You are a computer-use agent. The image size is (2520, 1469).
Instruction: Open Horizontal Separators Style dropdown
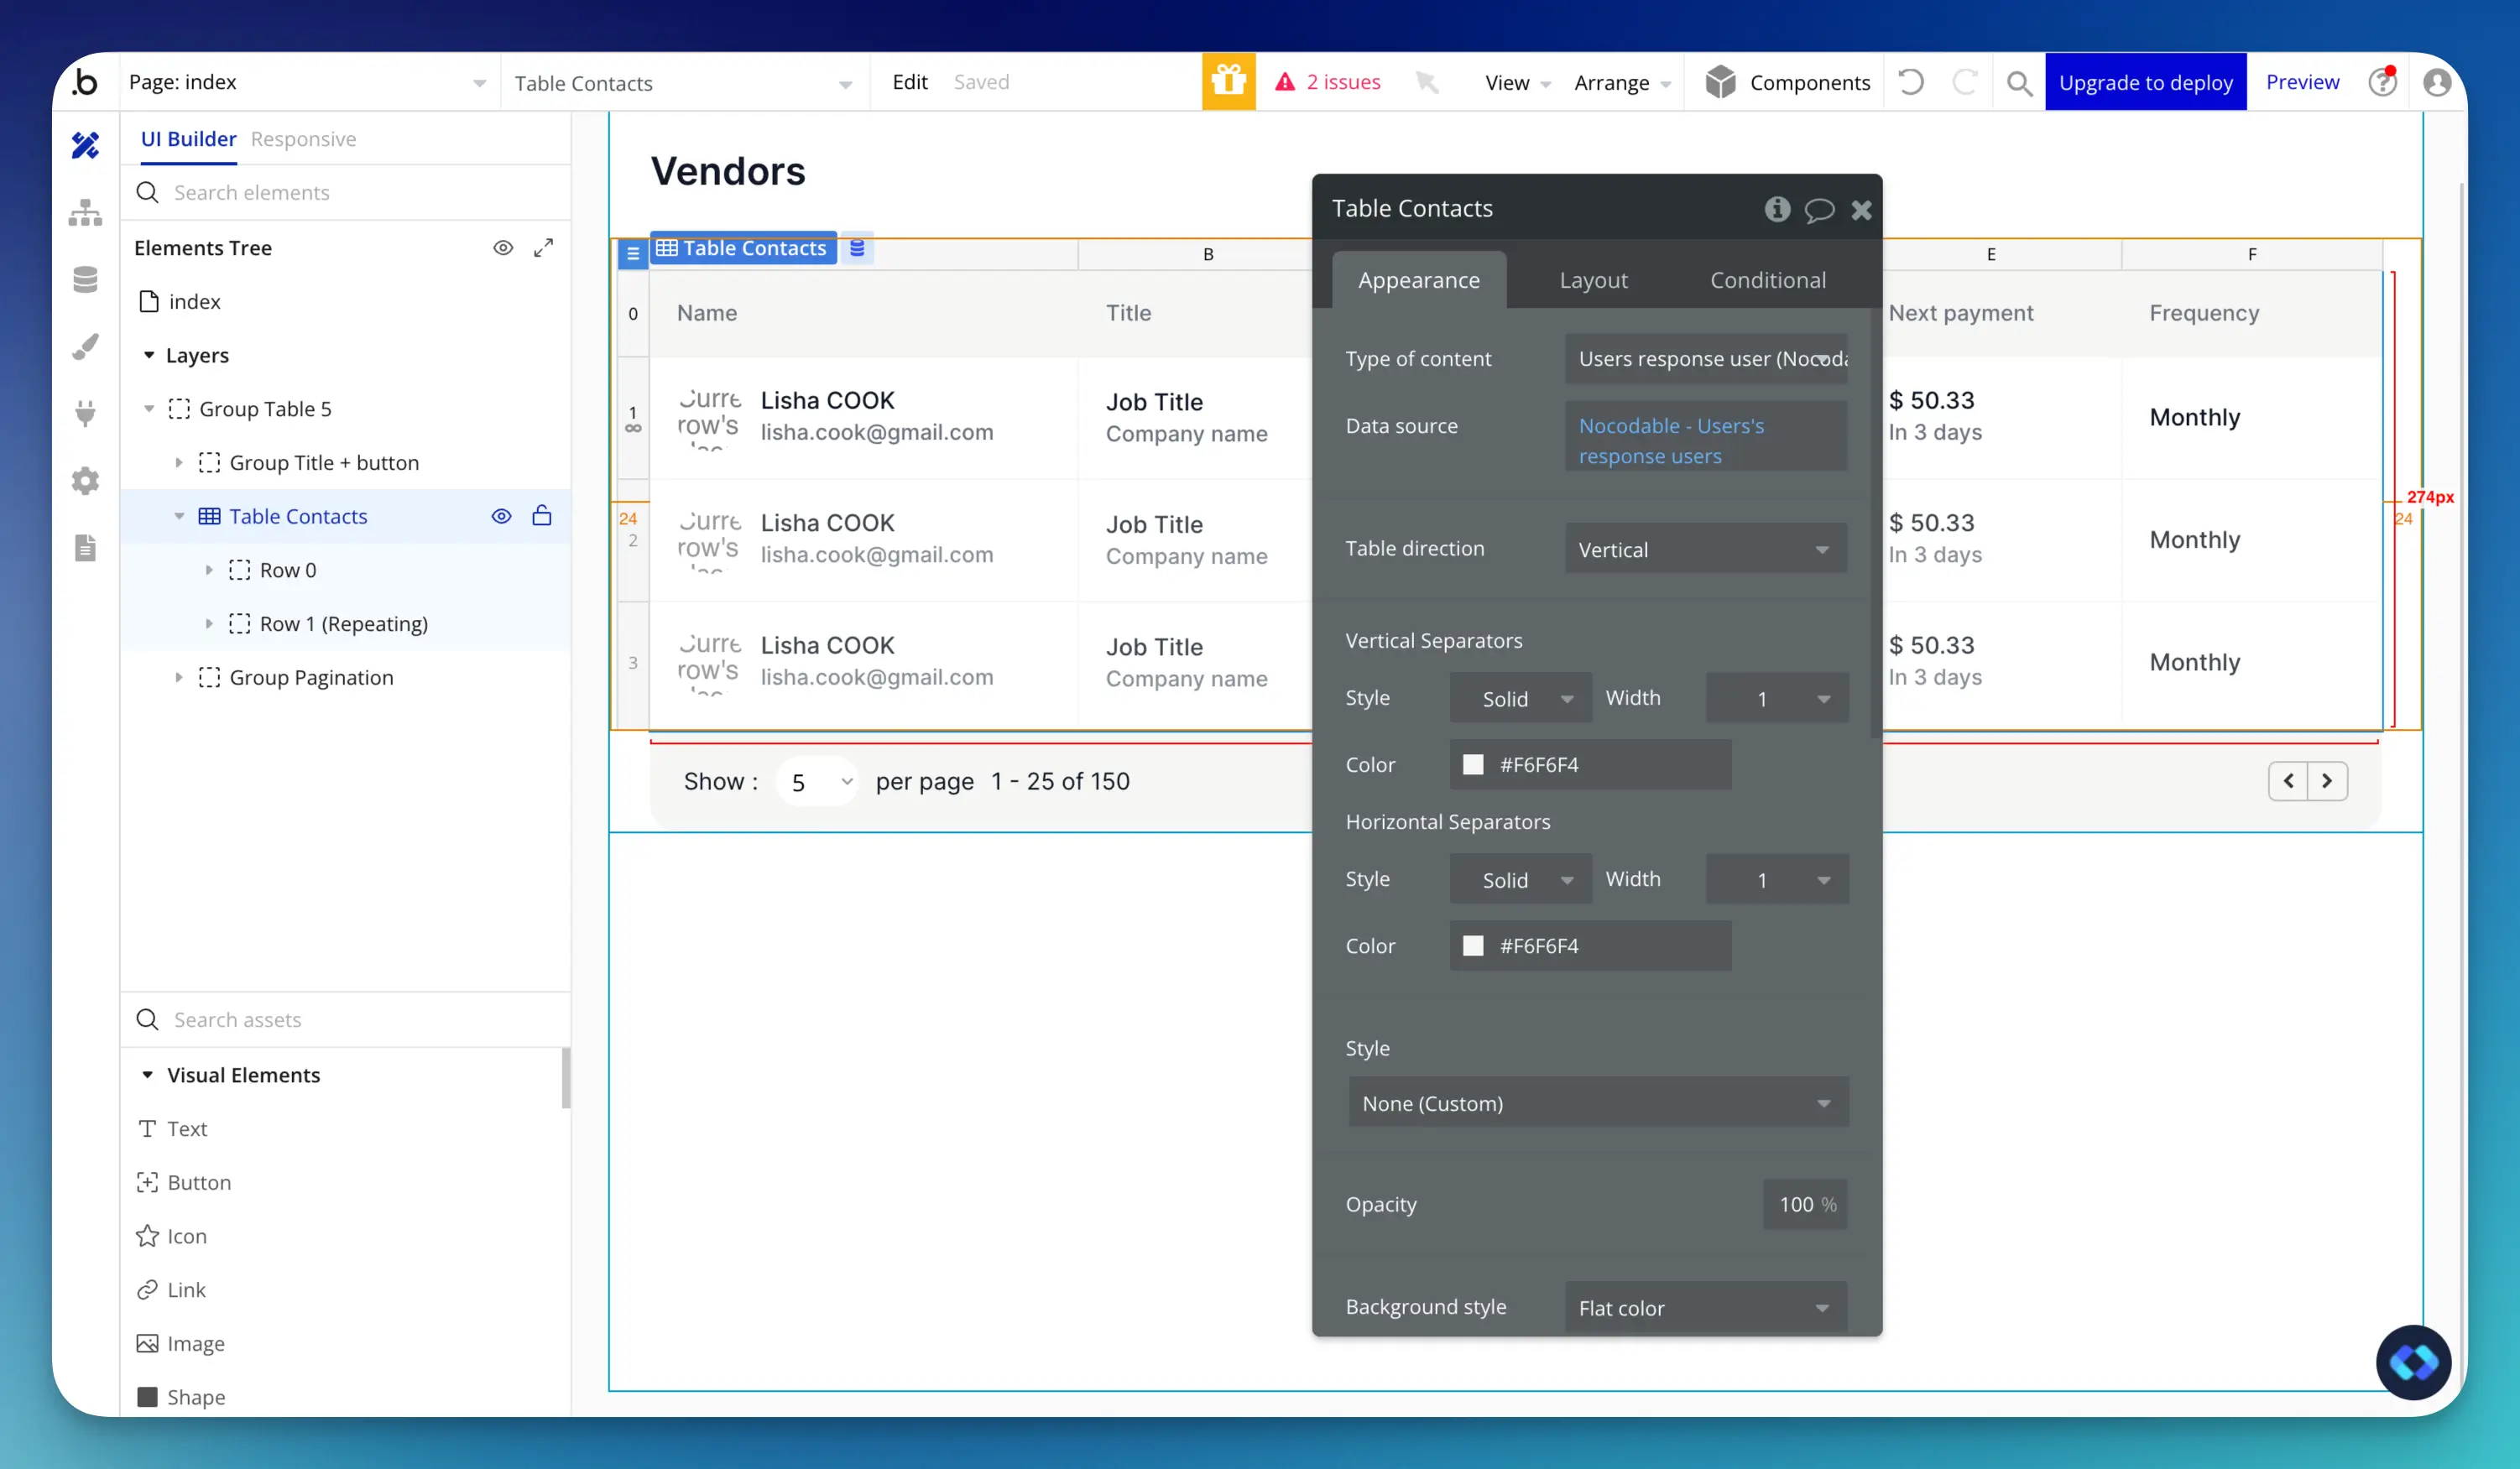[1520, 879]
